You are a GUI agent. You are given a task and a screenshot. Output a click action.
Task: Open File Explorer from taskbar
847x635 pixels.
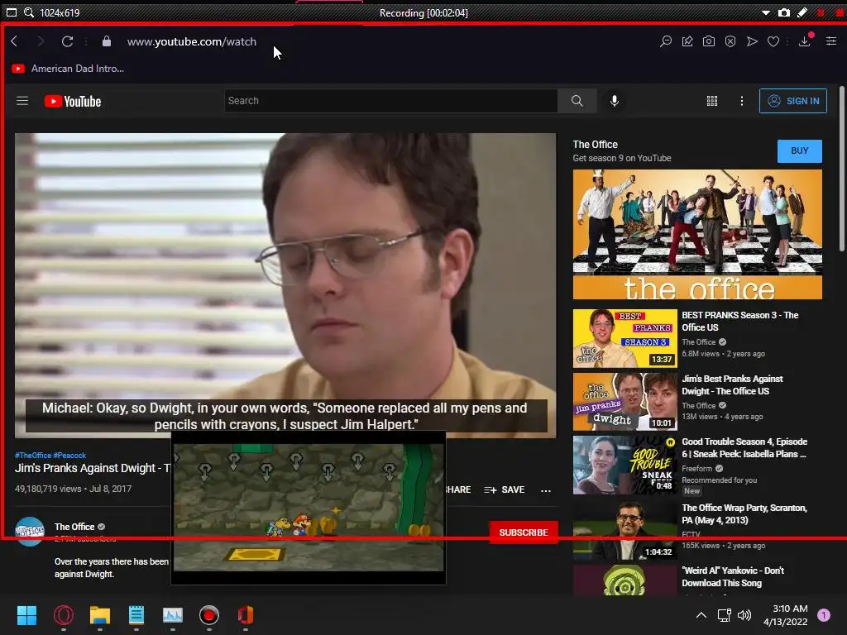[100, 615]
